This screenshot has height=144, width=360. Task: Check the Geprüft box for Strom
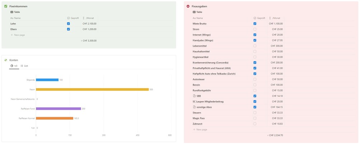pos(255,29)
